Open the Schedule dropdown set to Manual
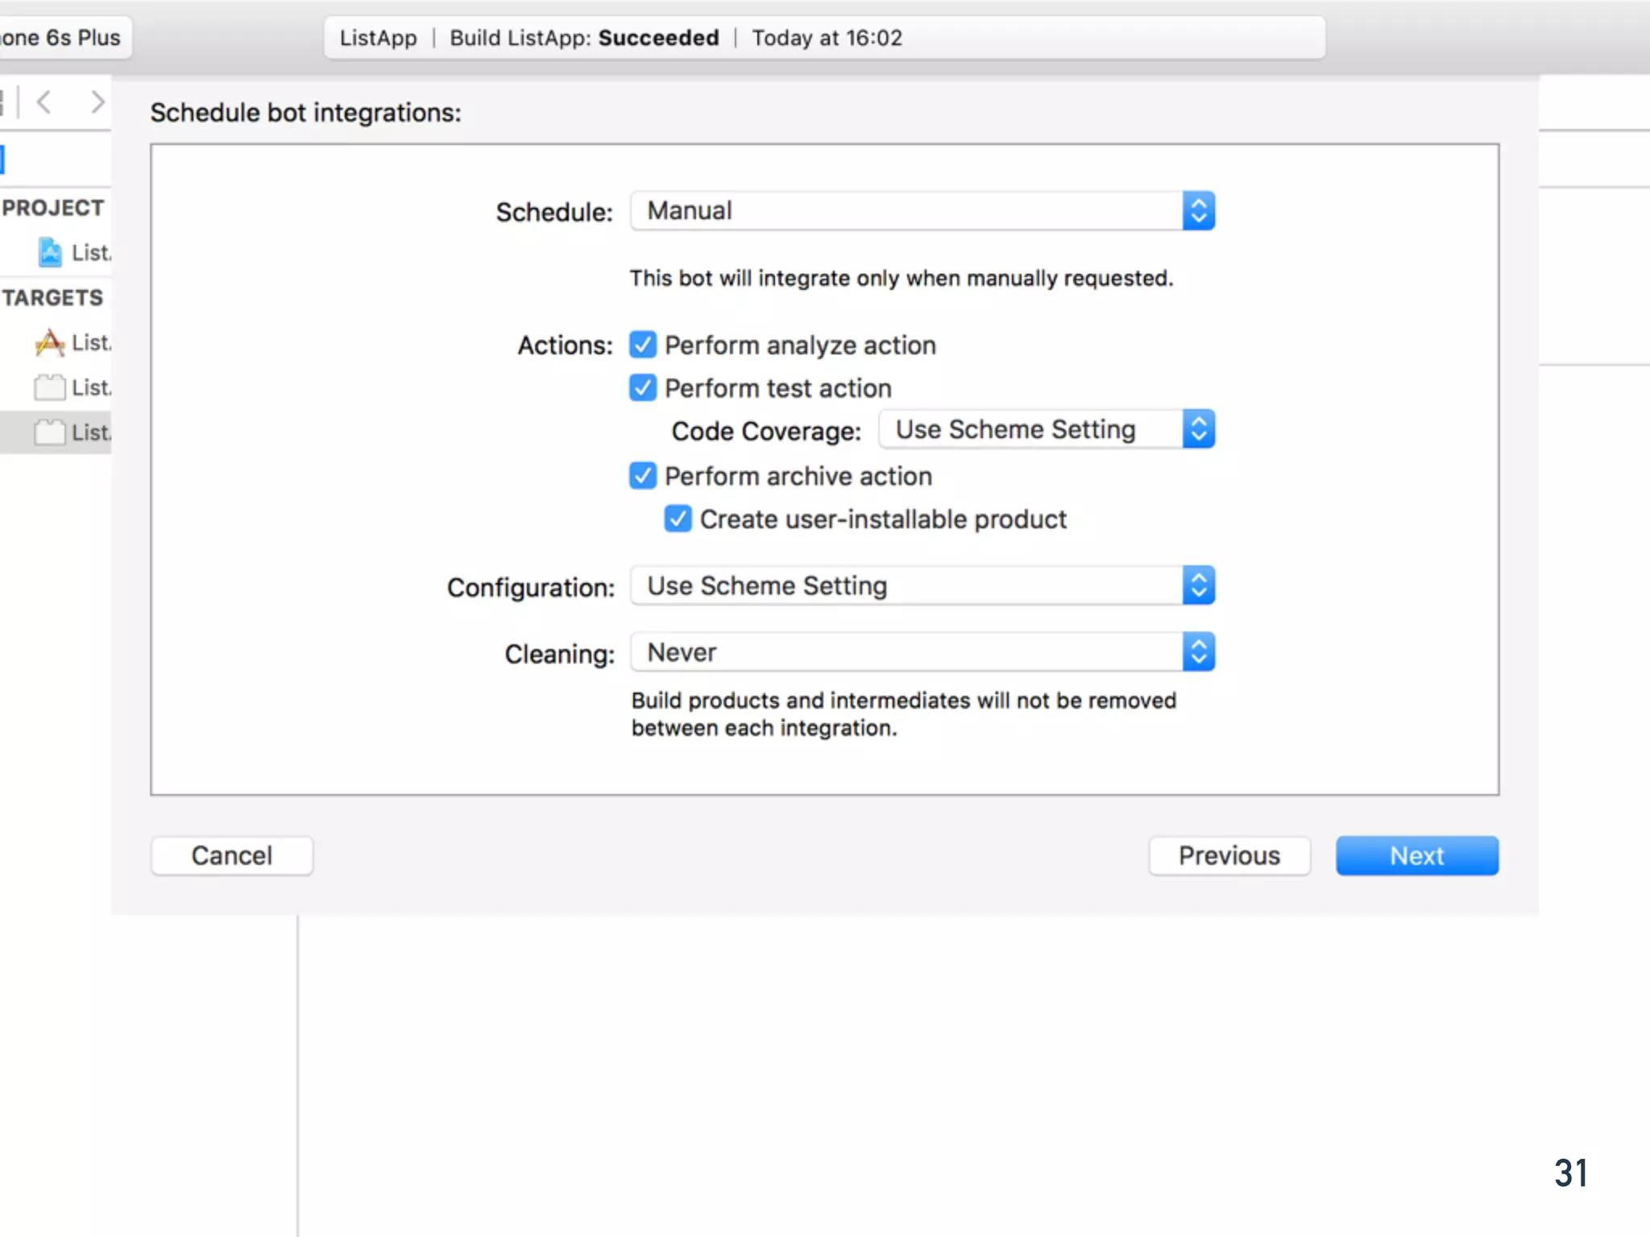 922,211
